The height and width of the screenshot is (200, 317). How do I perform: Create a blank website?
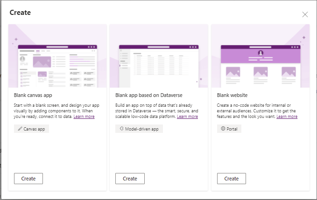click(x=232, y=179)
